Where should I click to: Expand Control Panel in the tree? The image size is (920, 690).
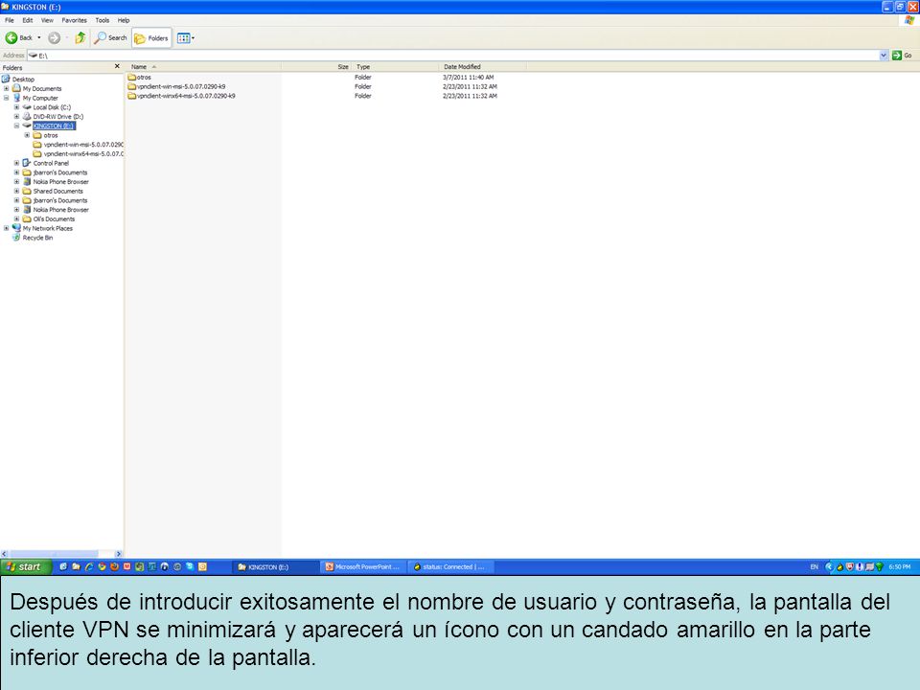17,163
